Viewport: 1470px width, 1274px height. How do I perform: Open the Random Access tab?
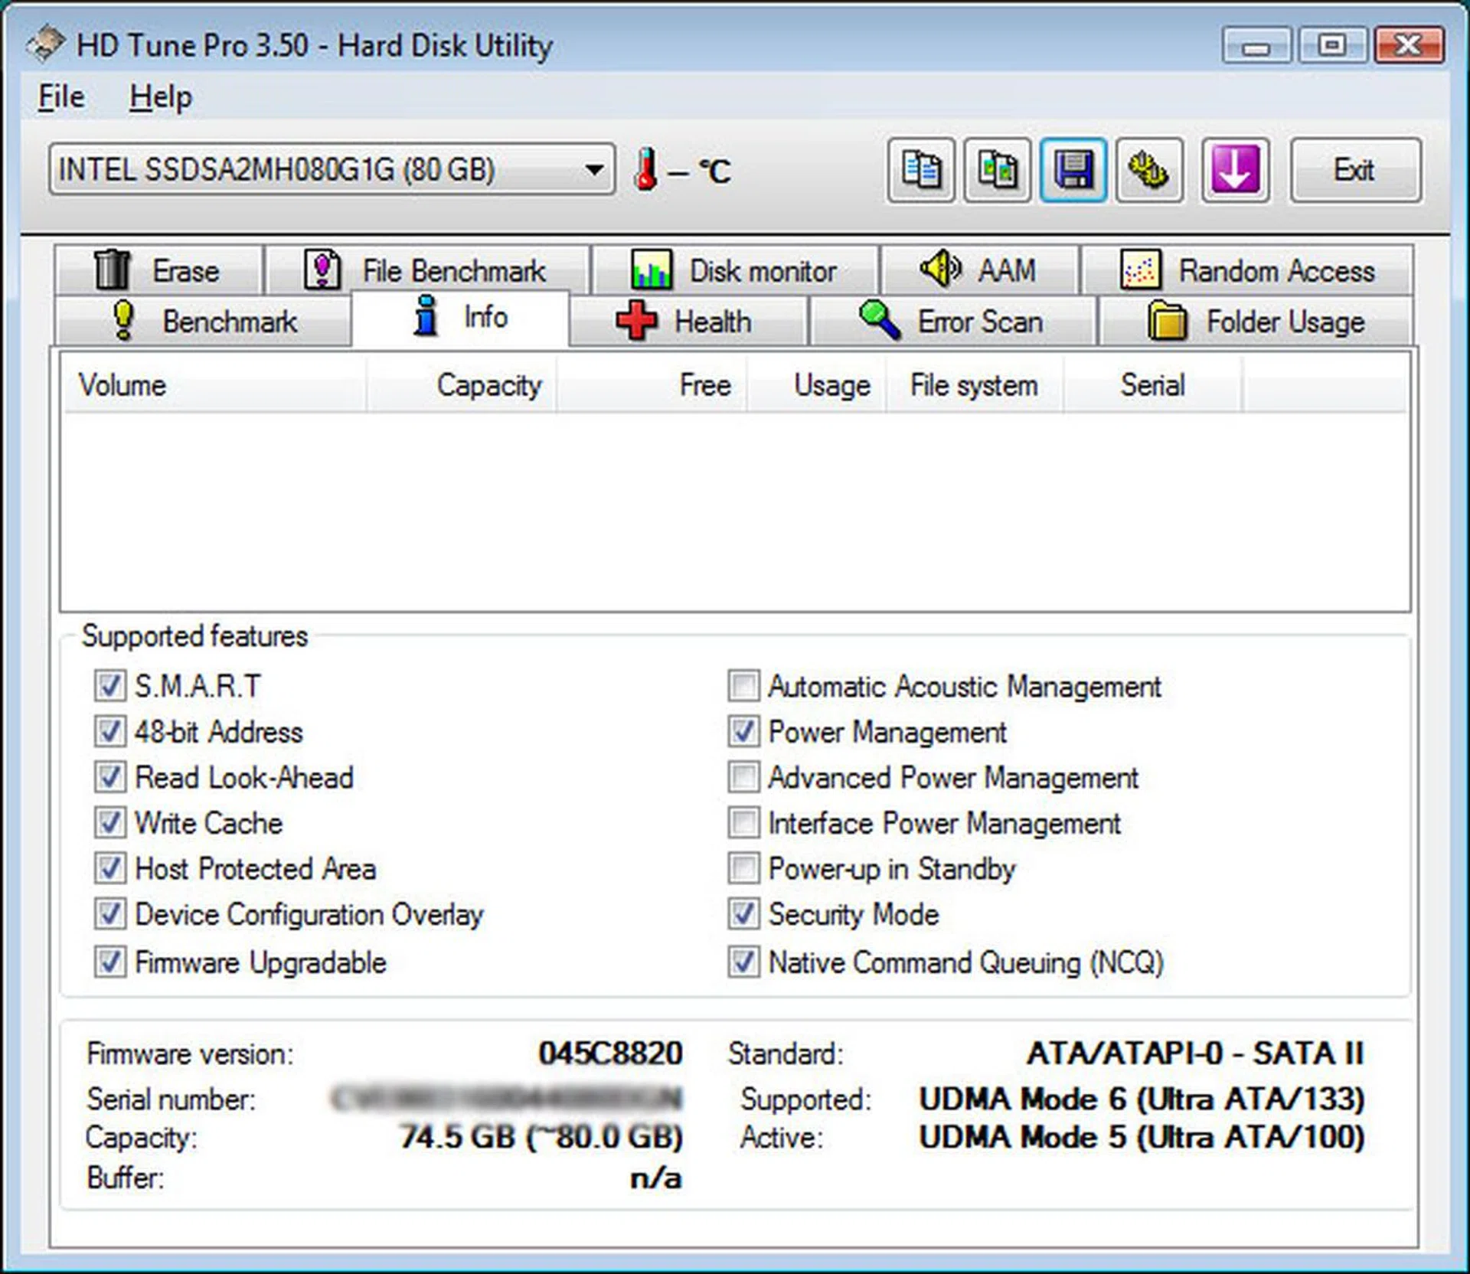coord(1246,270)
